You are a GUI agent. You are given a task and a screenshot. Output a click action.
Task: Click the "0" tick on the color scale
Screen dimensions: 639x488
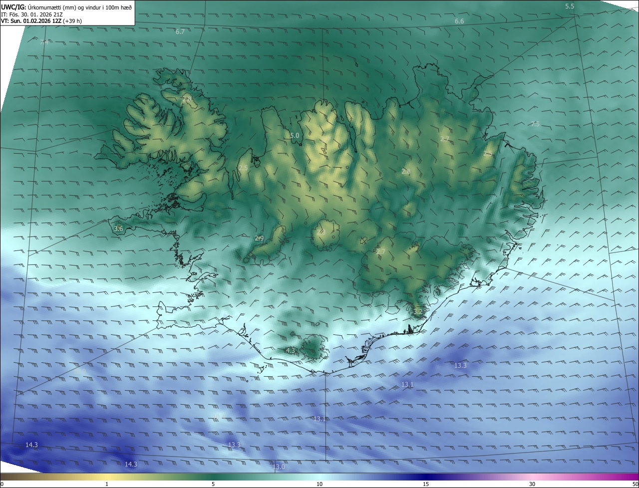2,484
